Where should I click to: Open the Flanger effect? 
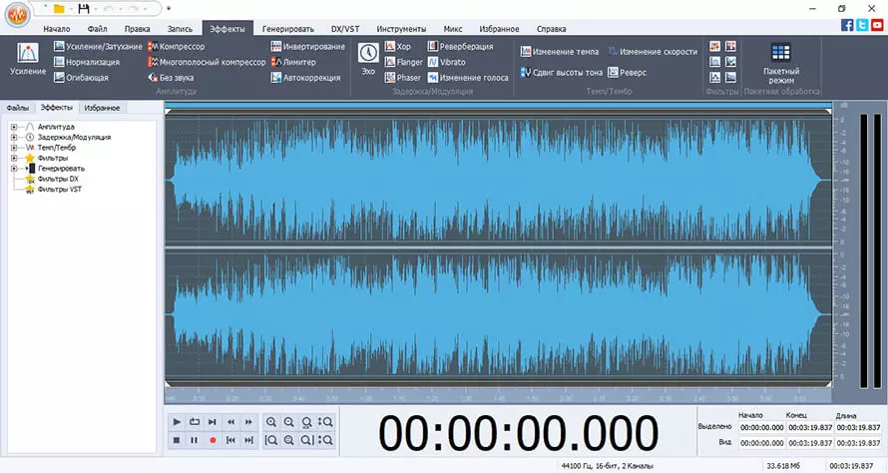click(x=404, y=62)
